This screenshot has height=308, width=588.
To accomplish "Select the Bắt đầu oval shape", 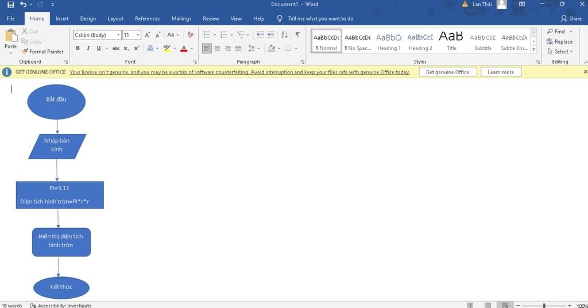I will tap(56, 102).
